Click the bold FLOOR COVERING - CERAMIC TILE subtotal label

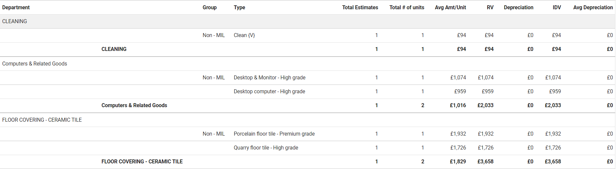point(142,161)
